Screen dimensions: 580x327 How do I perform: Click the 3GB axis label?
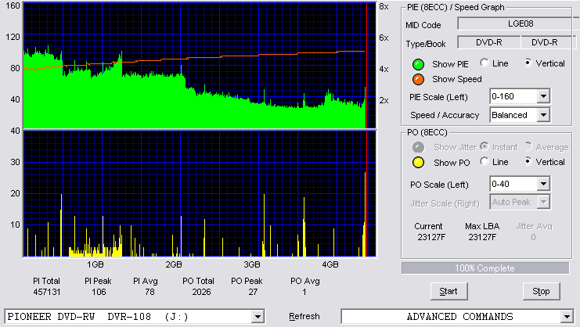pyautogui.click(x=252, y=264)
